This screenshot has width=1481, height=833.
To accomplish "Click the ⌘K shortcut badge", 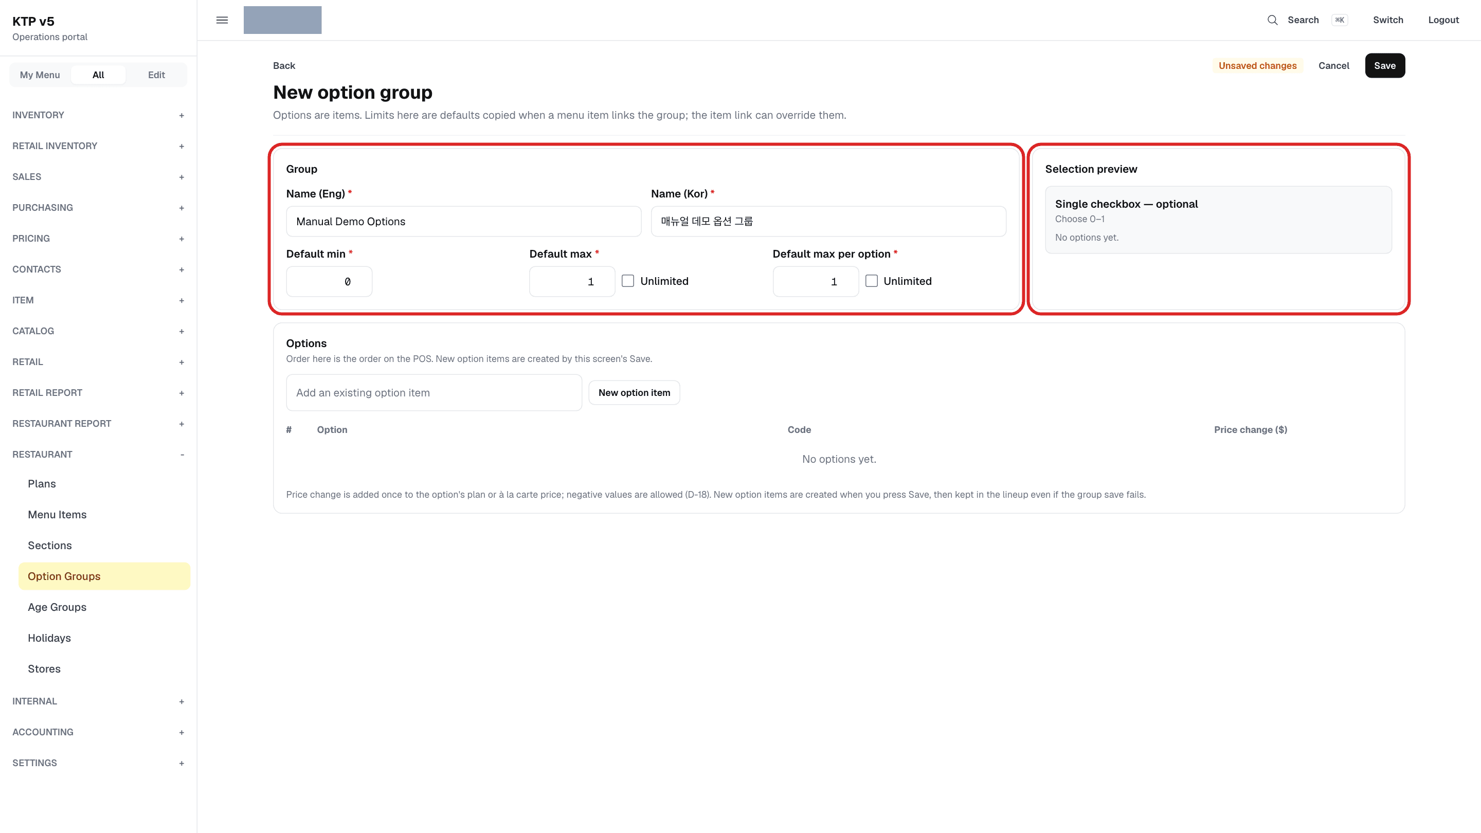I will coord(1340,20).
